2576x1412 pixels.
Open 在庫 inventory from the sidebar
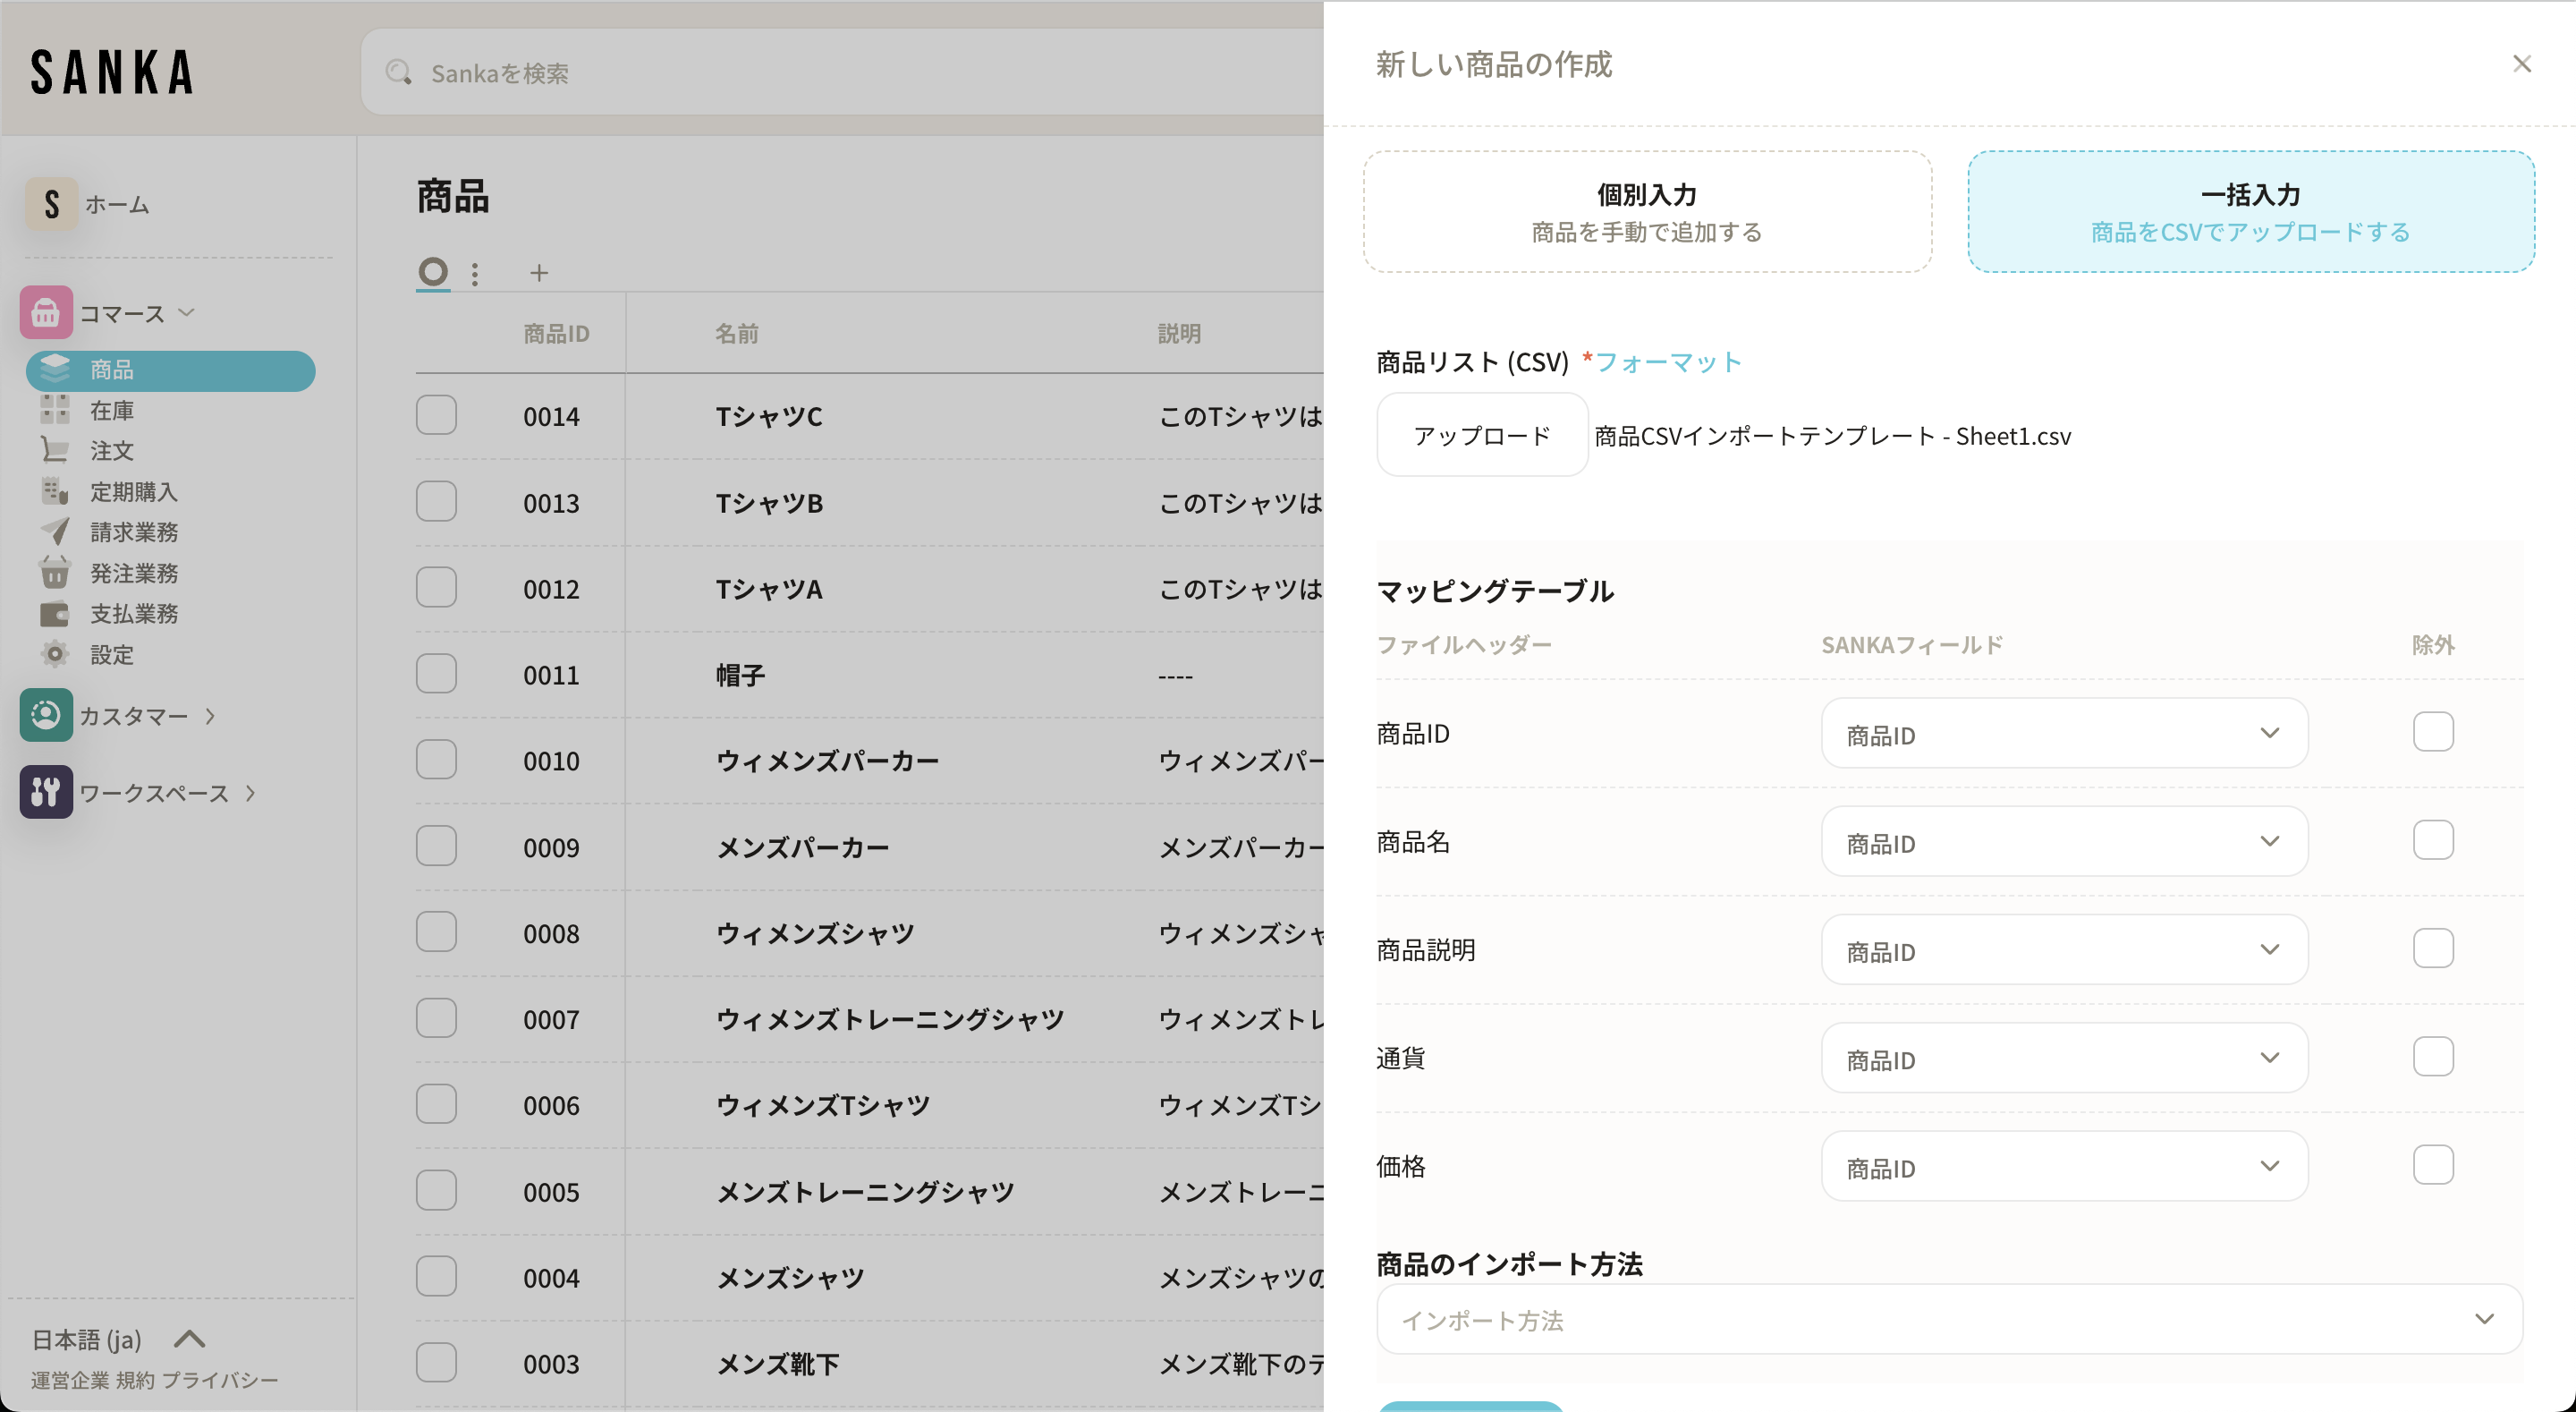[111, 411]
